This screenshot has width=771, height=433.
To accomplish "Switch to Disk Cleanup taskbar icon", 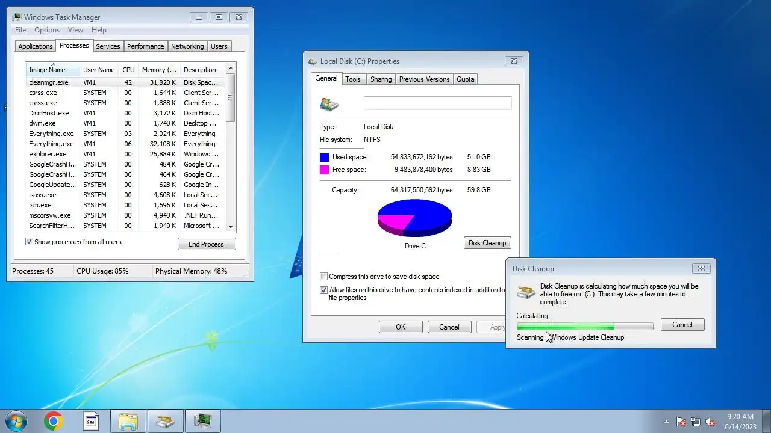I will tap(165, 422).
